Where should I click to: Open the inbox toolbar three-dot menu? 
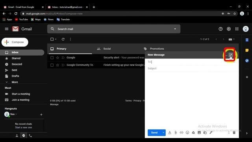70,39
